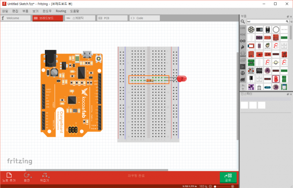Click the 라우팅 완료 status text
The height and width of the screenshot is (188, 293).
click(136, 176)
